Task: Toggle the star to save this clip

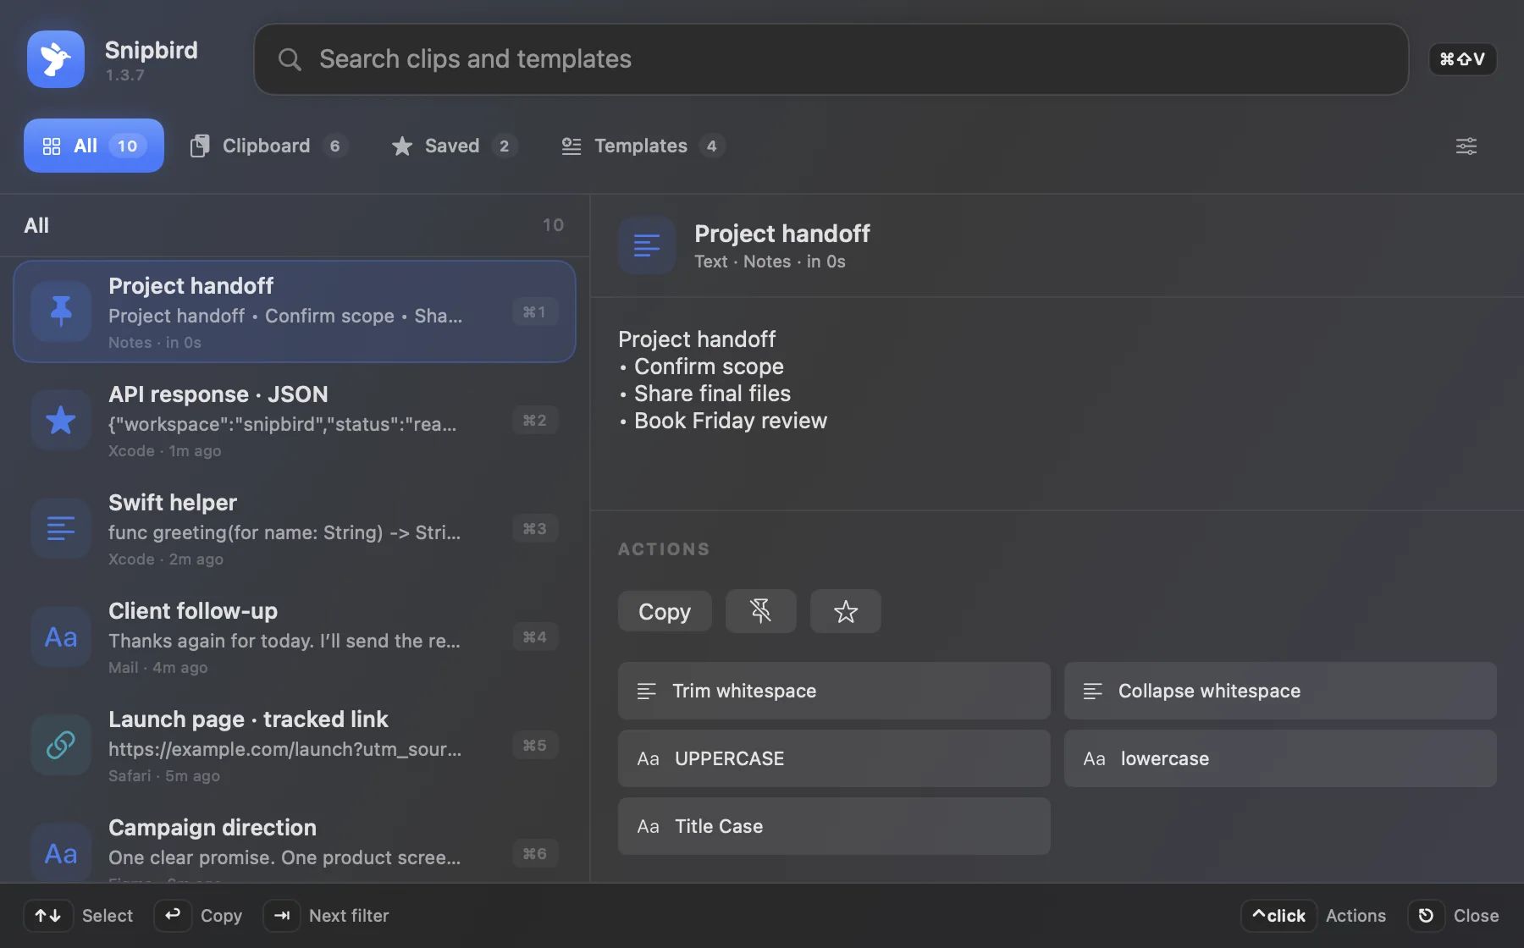Action: pyautogui.click(x=846, y=611)
